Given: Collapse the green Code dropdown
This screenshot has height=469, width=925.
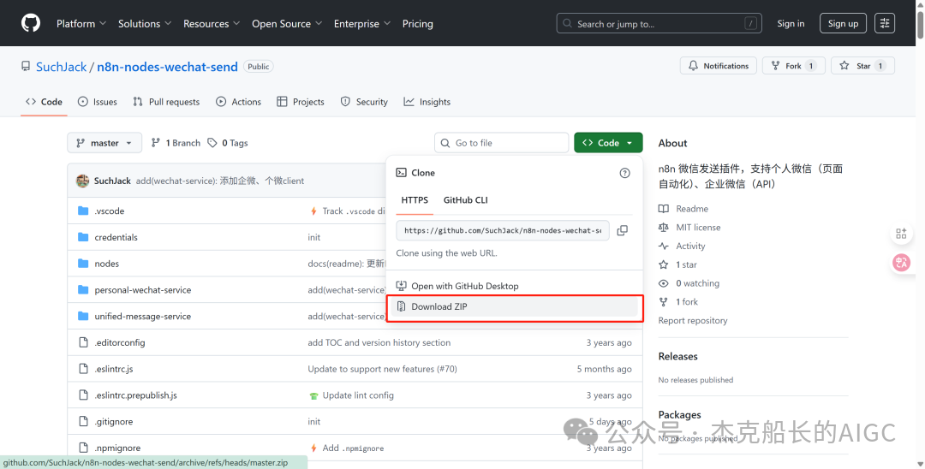Looking at the screenshot, I should pyautogui.click(x=608, y=143).
